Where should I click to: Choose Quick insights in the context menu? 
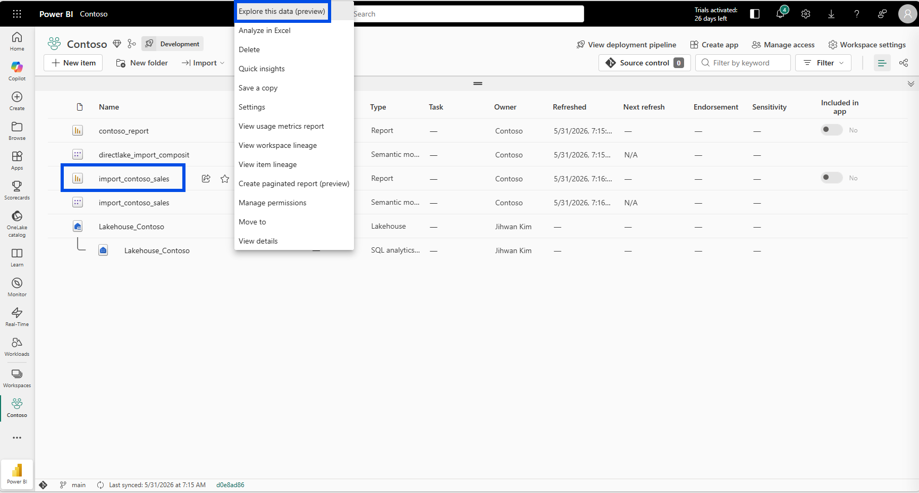(294, 69)
